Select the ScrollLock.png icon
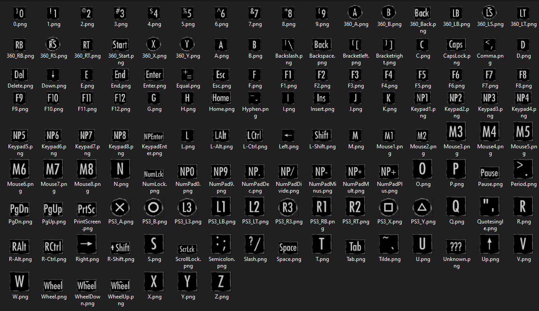 click(187, 249)
